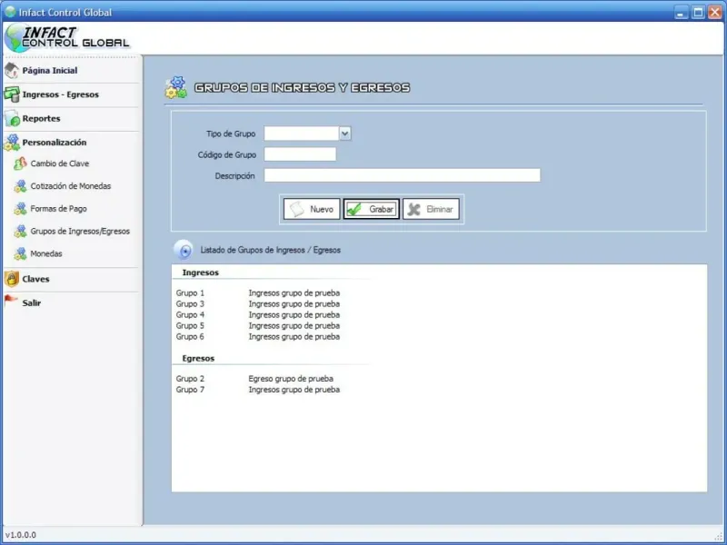
Task: Select the Personalización menu heading
Action: [55, 143]
